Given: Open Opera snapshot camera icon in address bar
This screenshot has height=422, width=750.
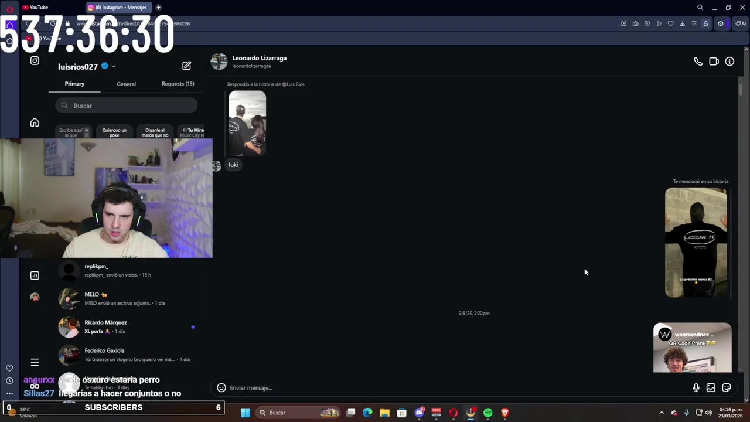Looking at the screenshot, I should (x=635, y=23).
